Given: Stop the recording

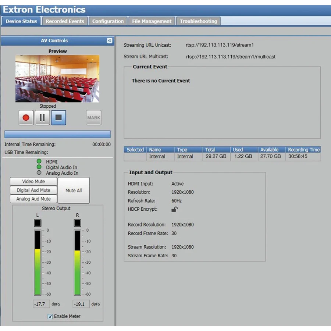Looking at the screenshot, I should [x=58, y=118].
